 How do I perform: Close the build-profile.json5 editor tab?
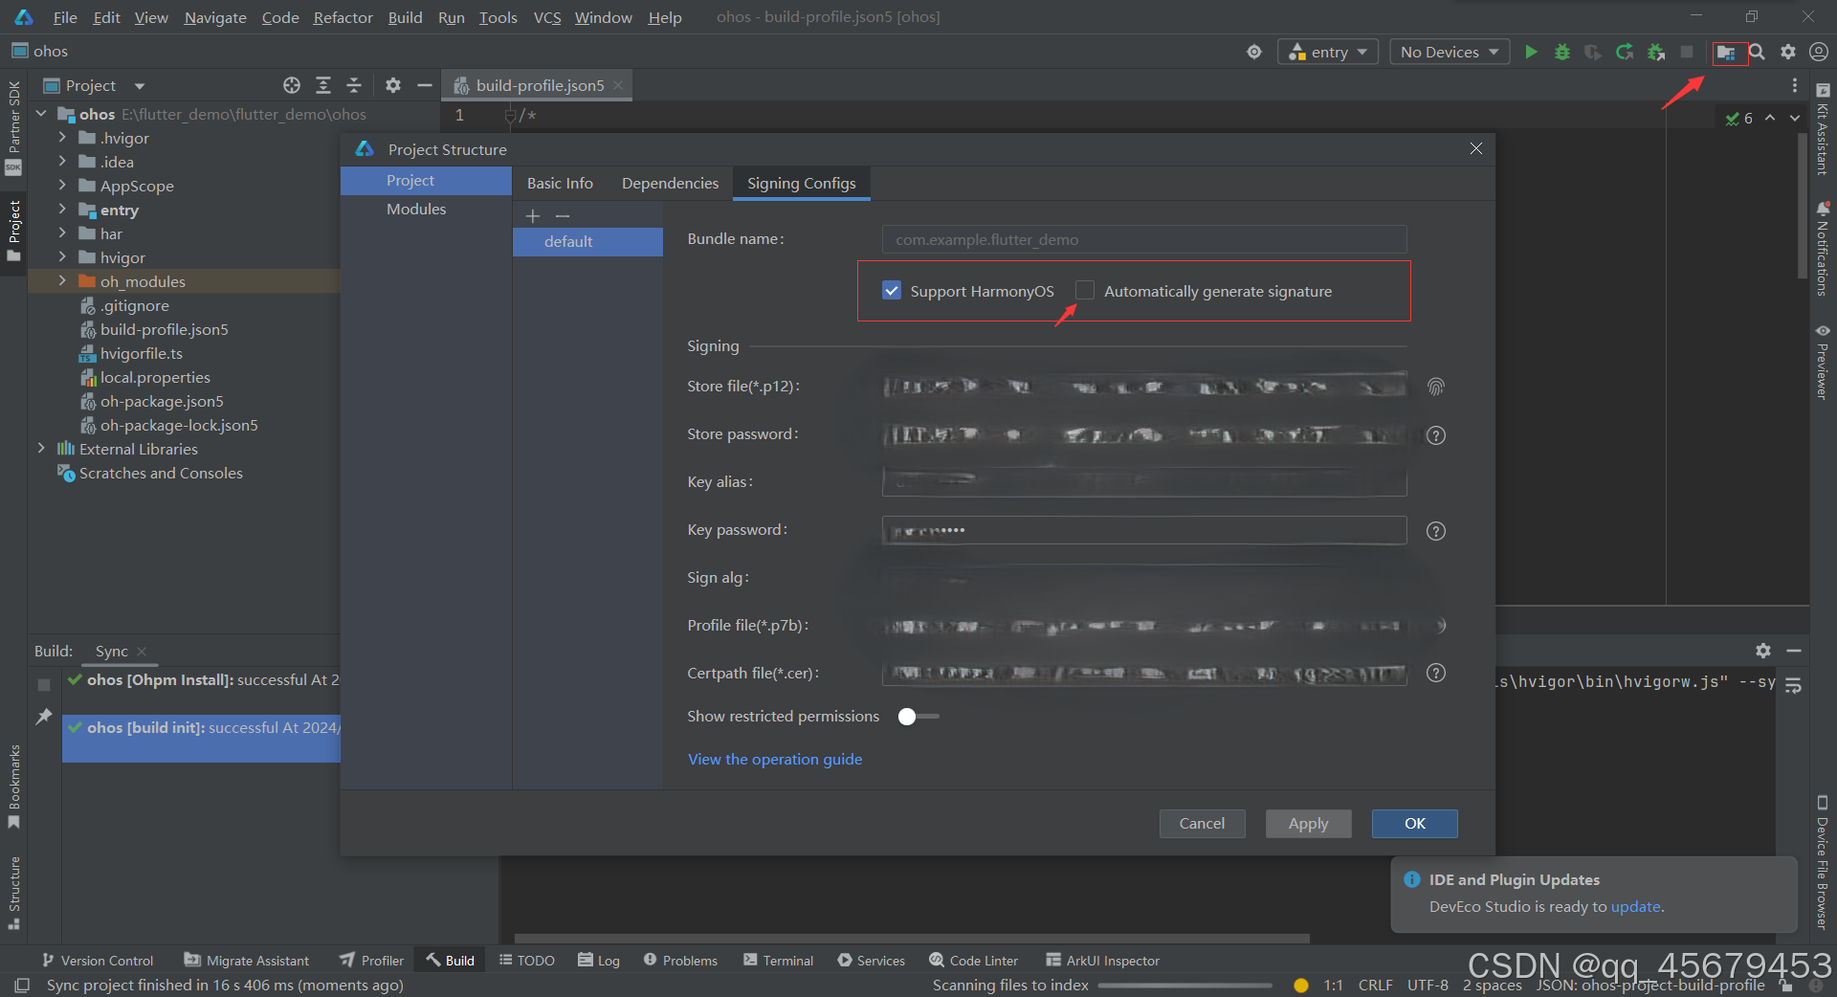pyautogui.click(x=618, y=85)
